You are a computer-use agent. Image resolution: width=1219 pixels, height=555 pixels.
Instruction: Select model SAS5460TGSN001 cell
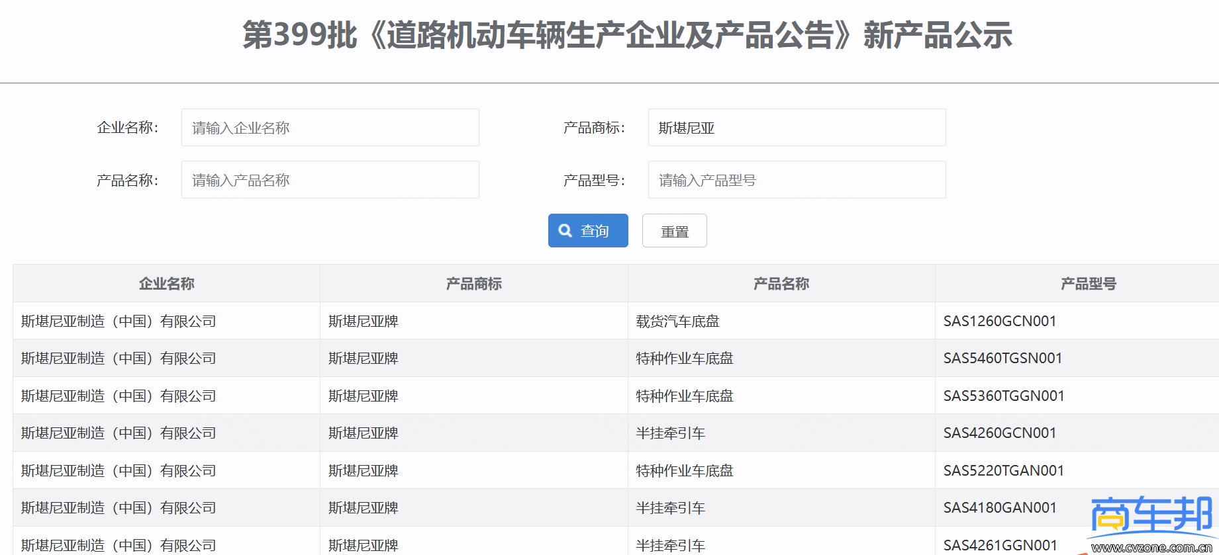coord(1002,359)
